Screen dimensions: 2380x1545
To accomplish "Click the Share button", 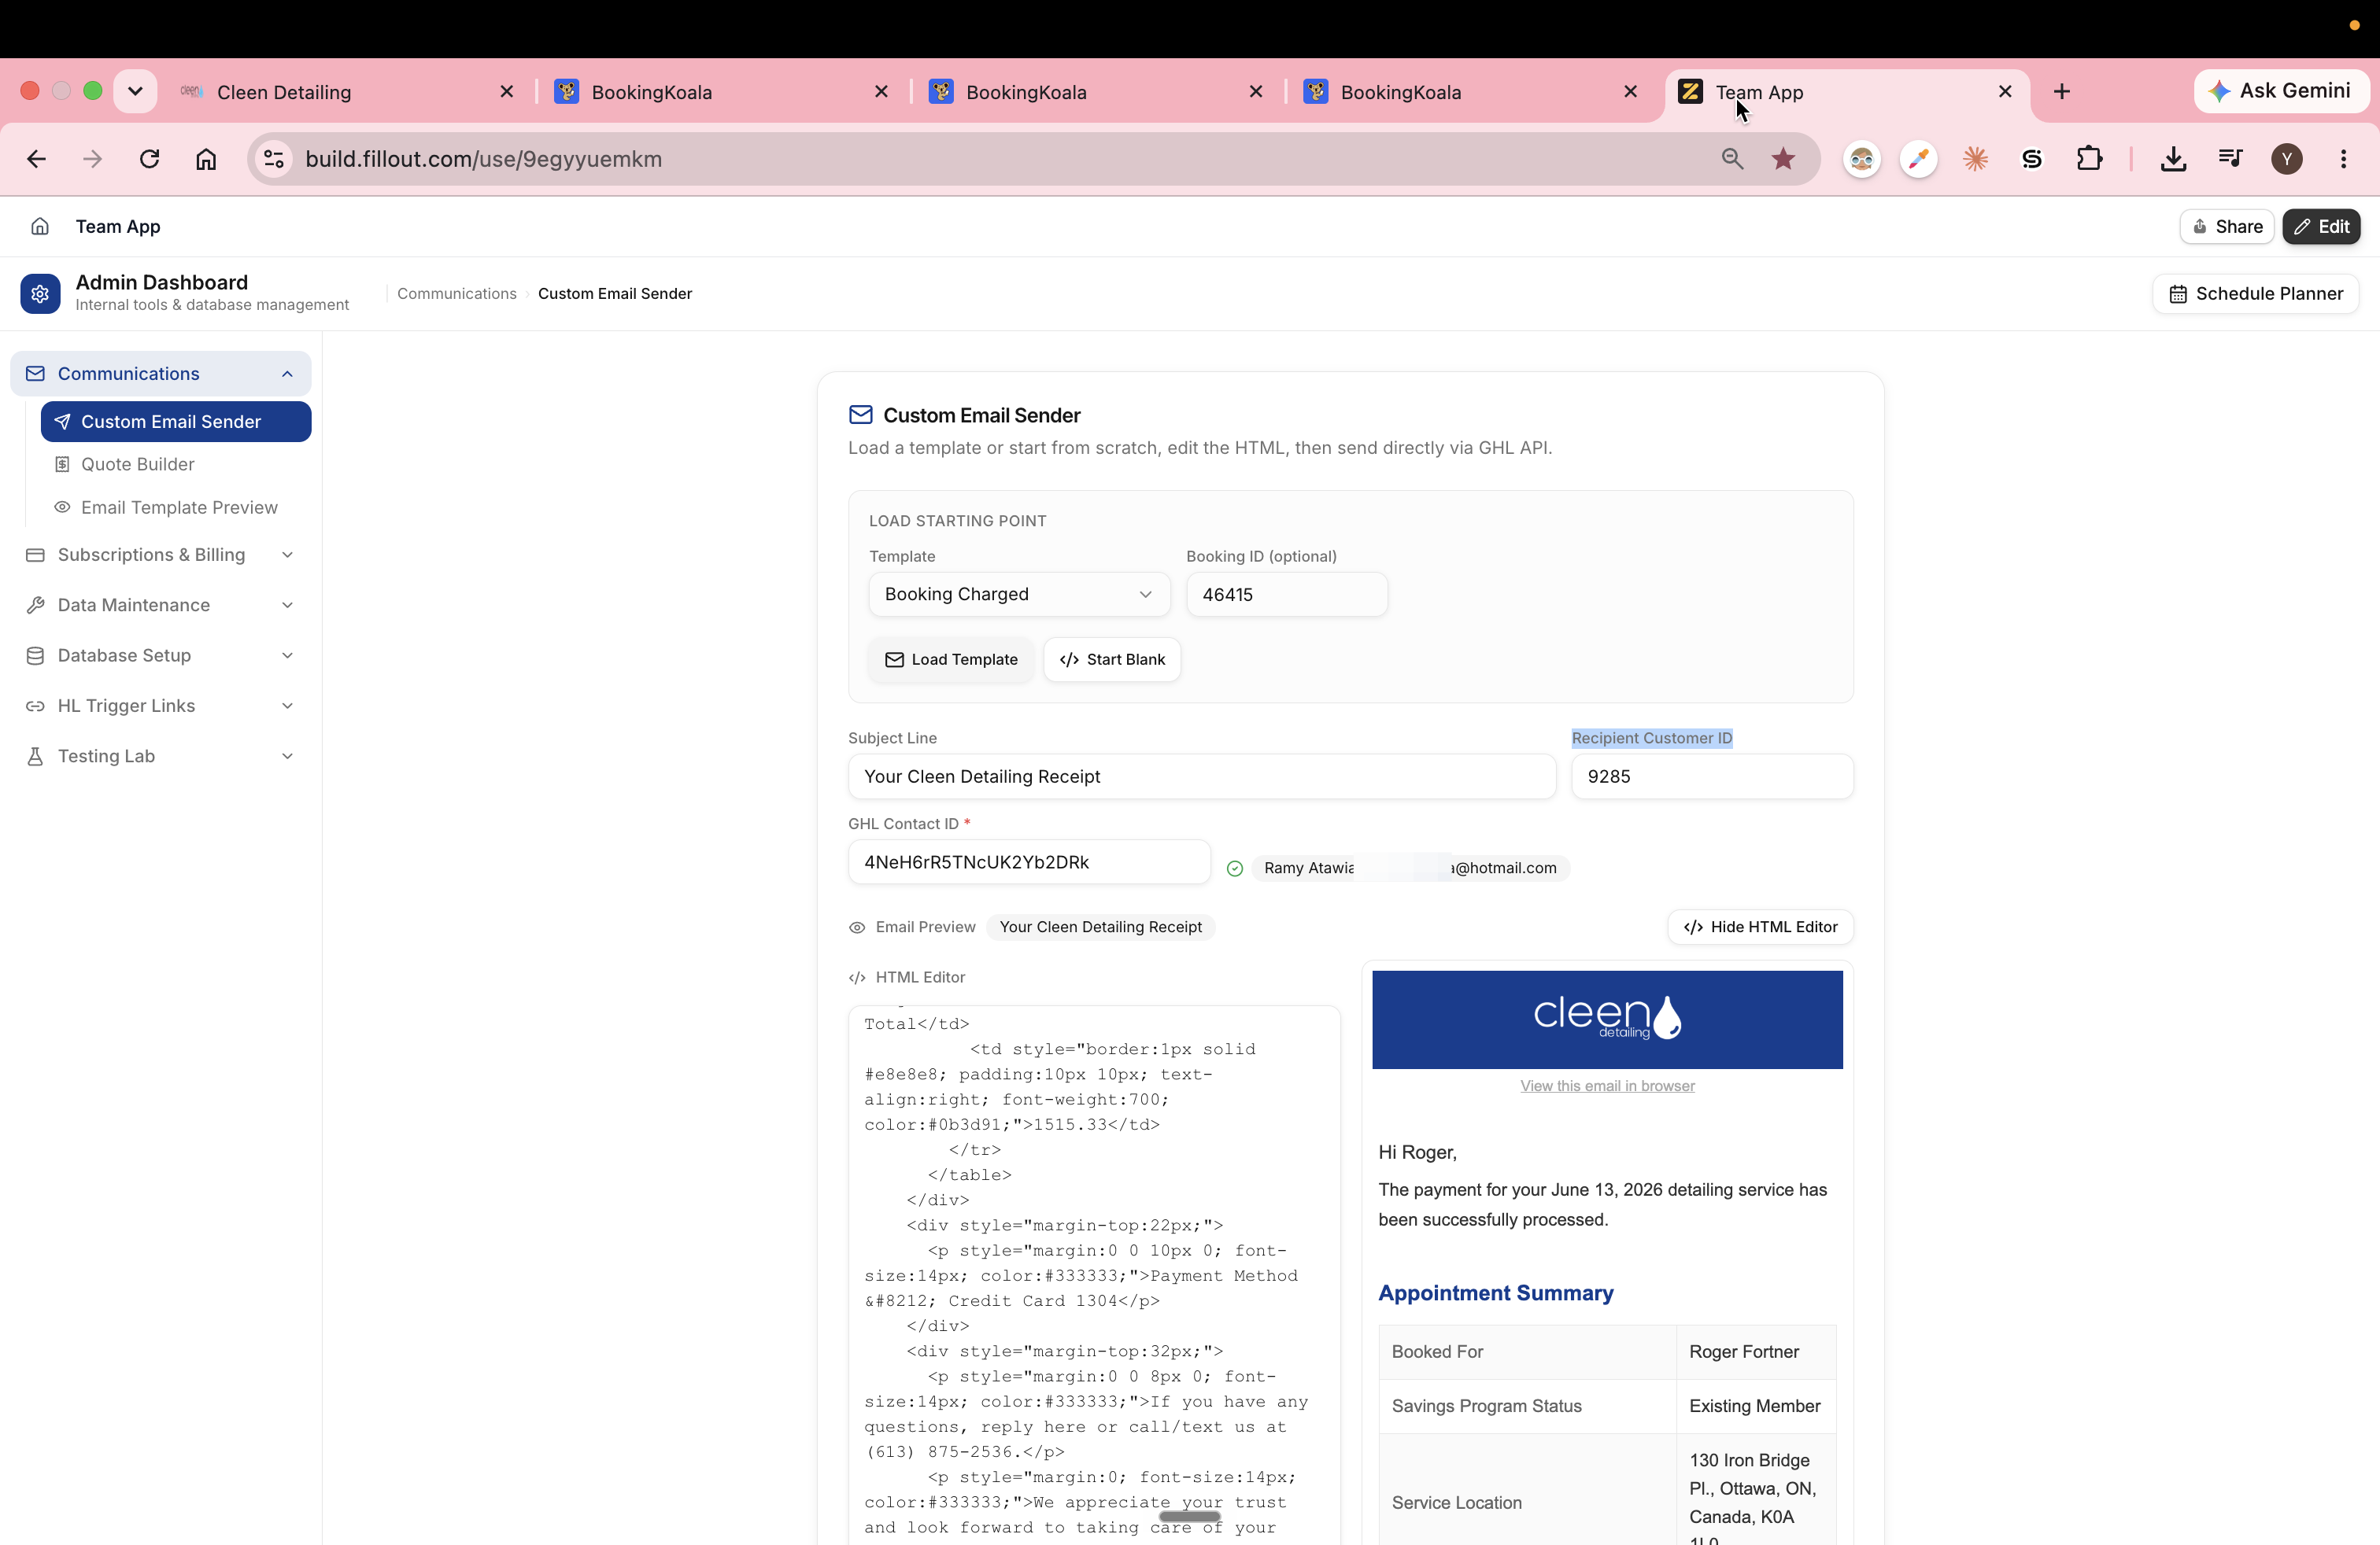I will pyautogui.click(x=2227, y=227).
